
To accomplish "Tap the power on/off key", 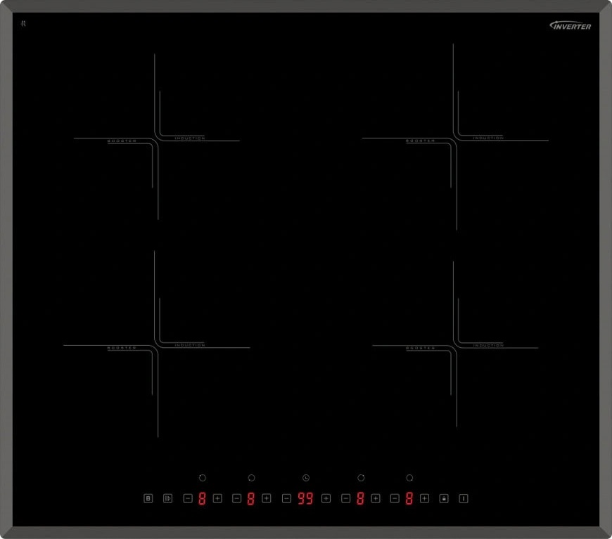I will pyautogui.click(x=464, y=498).
